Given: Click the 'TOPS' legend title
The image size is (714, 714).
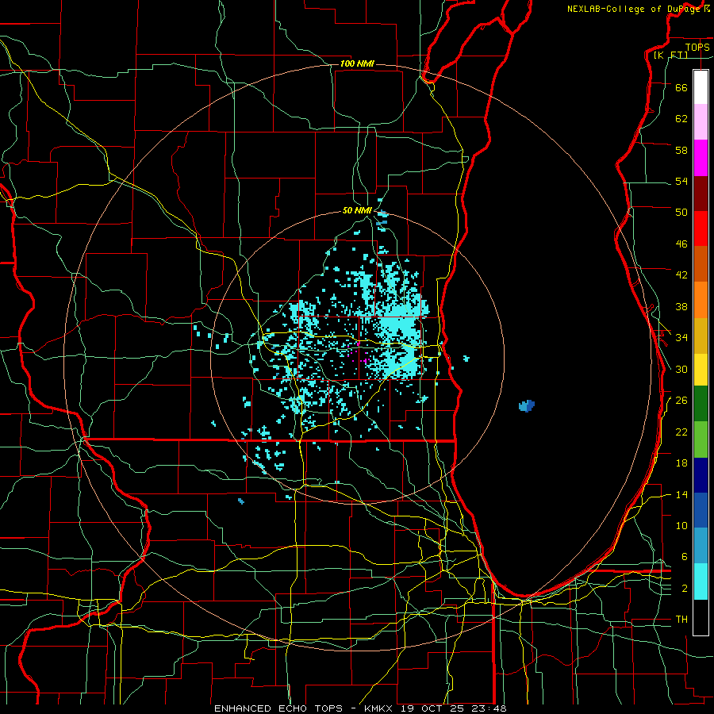Looking at the screenshot, I should coord(697,47).
